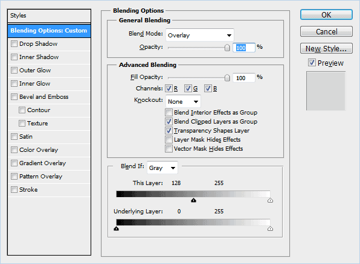Click the Underlying Layer white slider triangle
Image resolution: width=360 pixels, height=264 pixels.
pyautogui.click(x=270, y=228)
